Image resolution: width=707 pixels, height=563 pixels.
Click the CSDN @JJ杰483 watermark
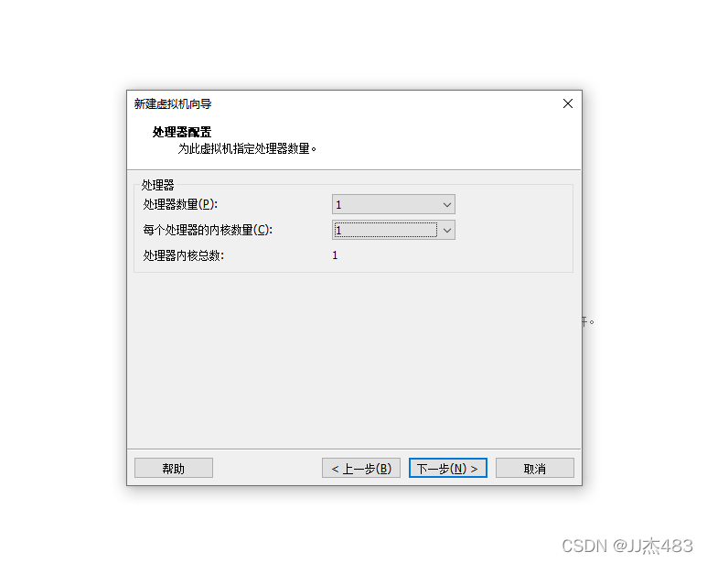627,547
